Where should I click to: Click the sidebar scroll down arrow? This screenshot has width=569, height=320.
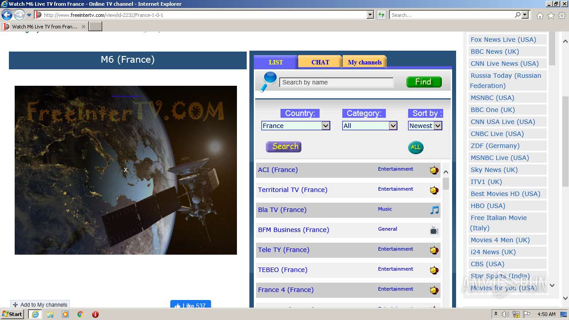(x=552, y=286)
